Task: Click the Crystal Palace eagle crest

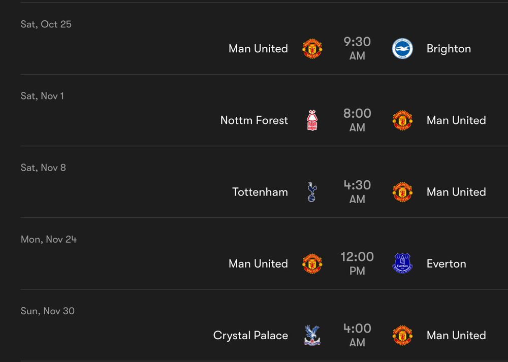Action: pos(312,335)
